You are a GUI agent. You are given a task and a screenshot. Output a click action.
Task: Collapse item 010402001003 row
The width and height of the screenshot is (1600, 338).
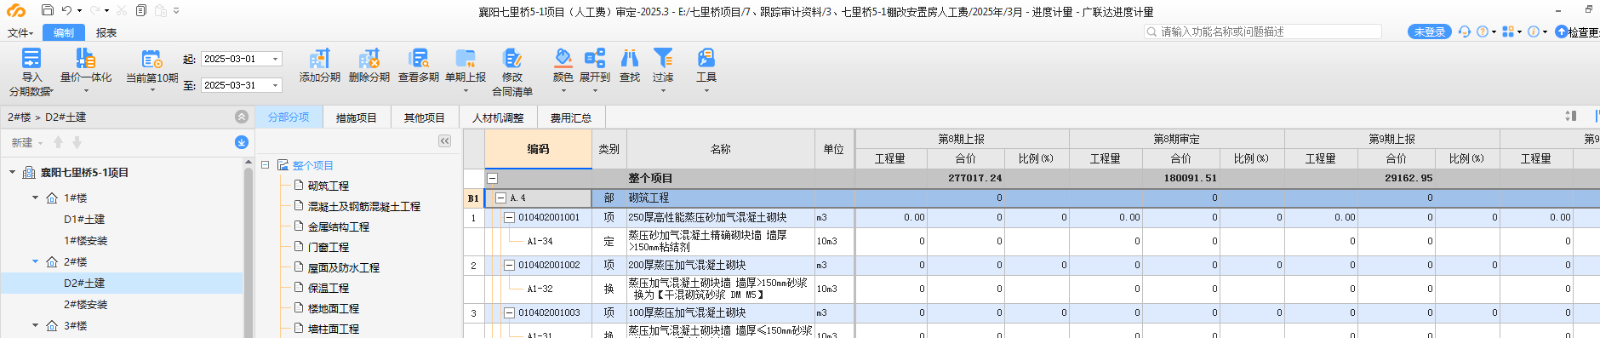pyautogui.click(x=509, y=312)
